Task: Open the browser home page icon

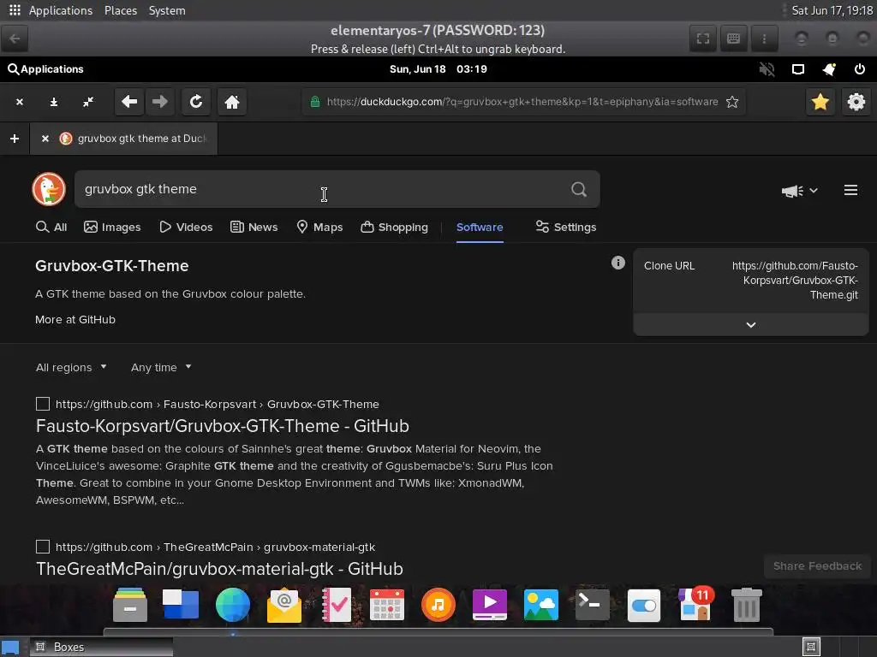Action: 232,102
